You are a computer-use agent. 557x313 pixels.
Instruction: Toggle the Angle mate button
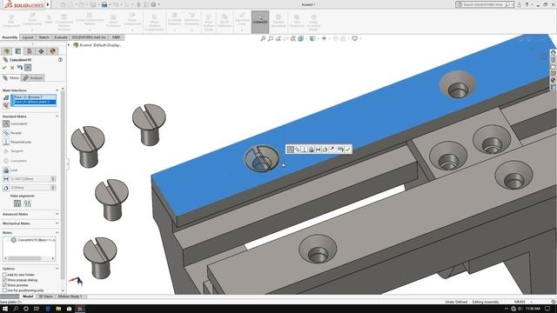tap(6, 188)
